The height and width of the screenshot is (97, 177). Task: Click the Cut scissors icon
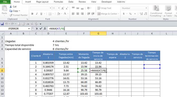point(11,7)
